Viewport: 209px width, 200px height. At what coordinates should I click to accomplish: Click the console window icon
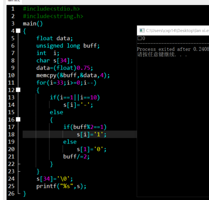[x=142, y=30]
